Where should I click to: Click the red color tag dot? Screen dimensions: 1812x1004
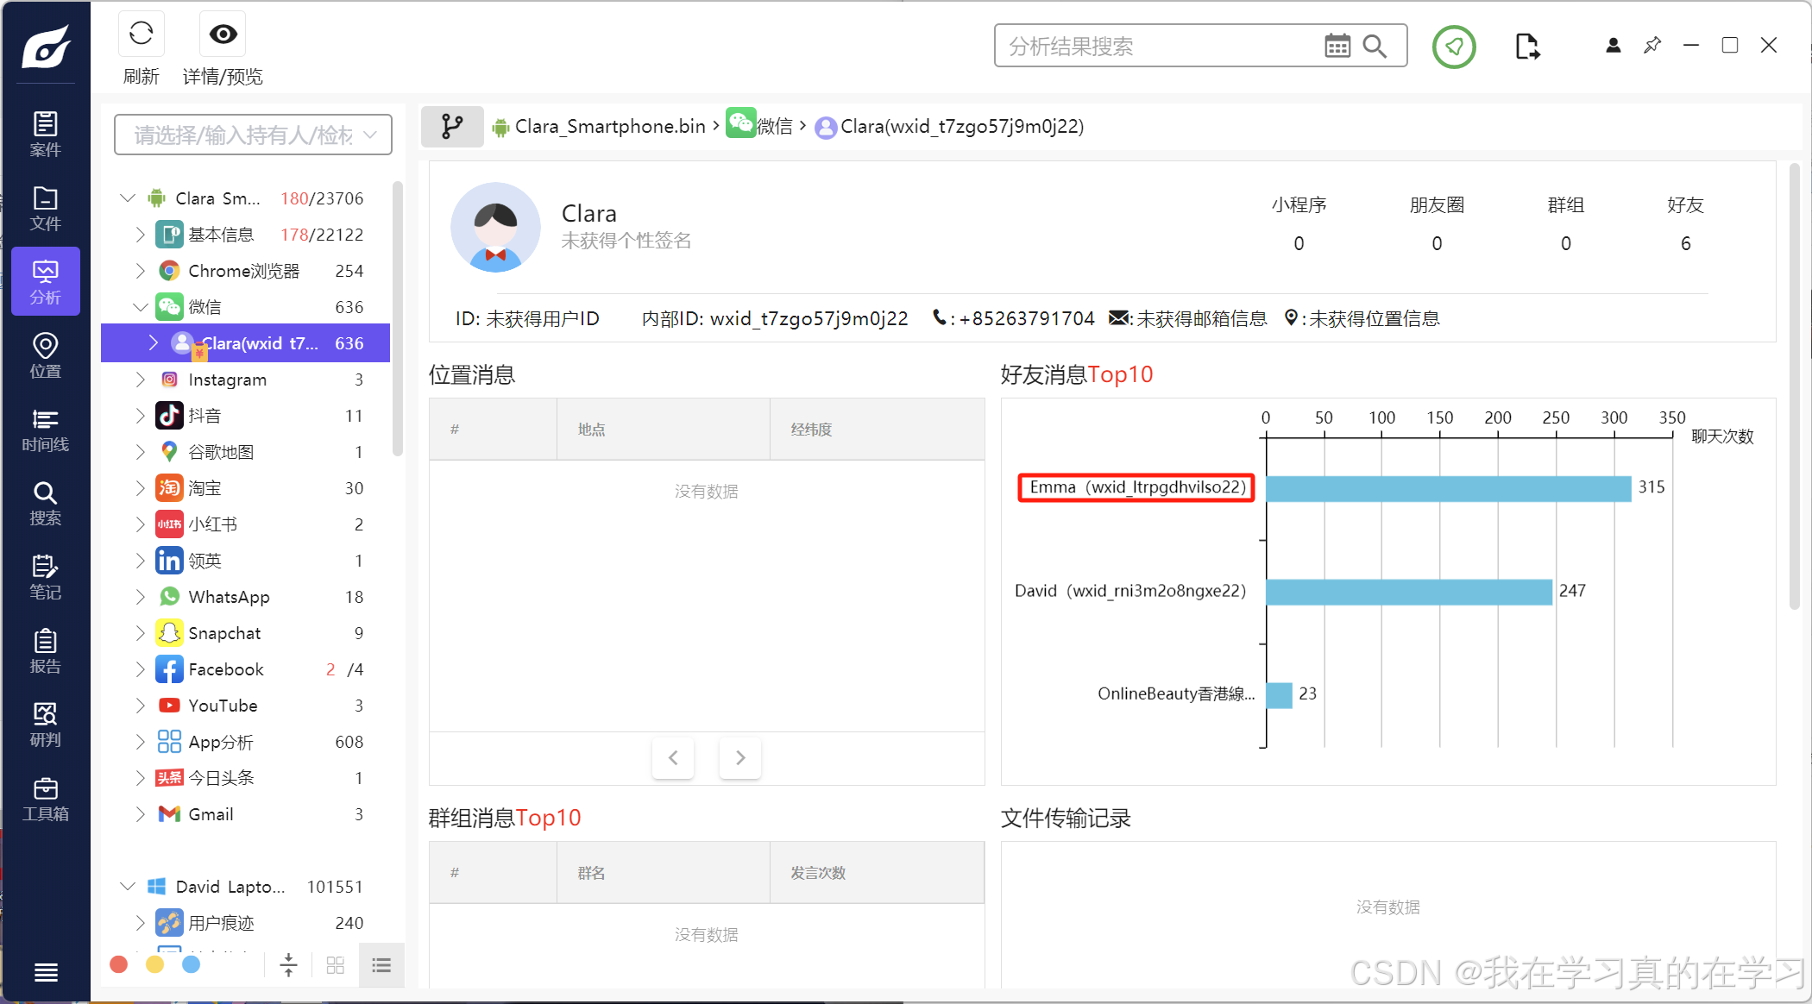coord(119,964)
